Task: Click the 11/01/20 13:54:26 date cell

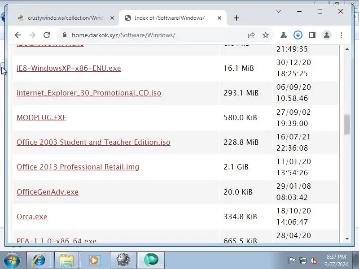Action: (306, 167)
